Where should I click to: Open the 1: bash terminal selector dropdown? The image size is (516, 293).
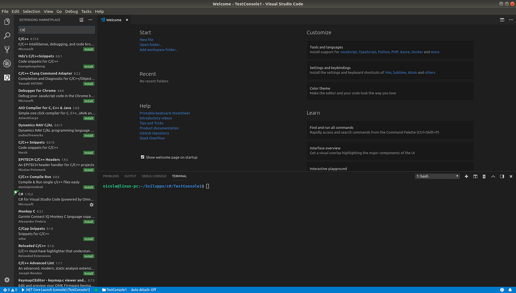point(437,176)
